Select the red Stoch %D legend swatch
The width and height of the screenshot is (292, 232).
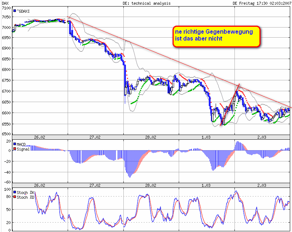point(15,197)
